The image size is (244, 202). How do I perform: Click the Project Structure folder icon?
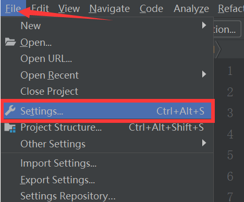point(10,128)
